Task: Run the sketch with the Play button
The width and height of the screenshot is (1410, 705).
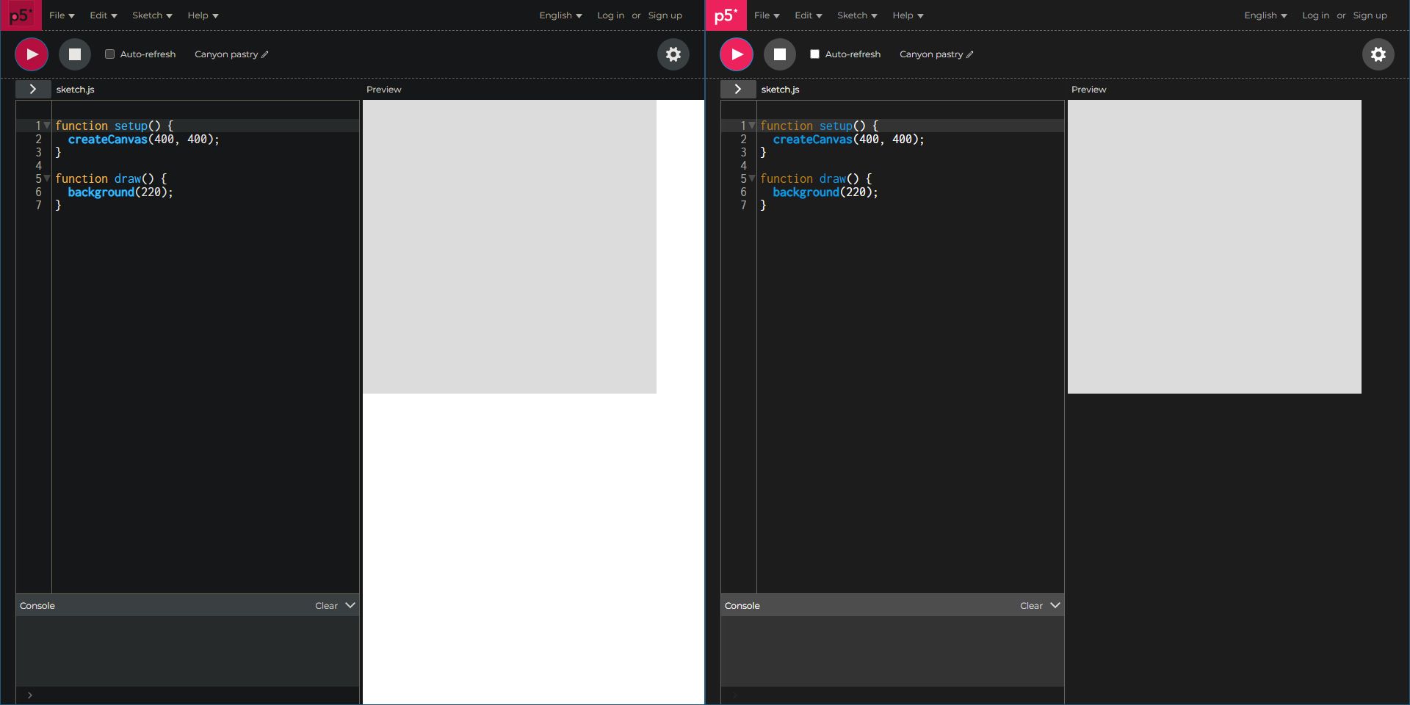Action: tap(31, 54)
